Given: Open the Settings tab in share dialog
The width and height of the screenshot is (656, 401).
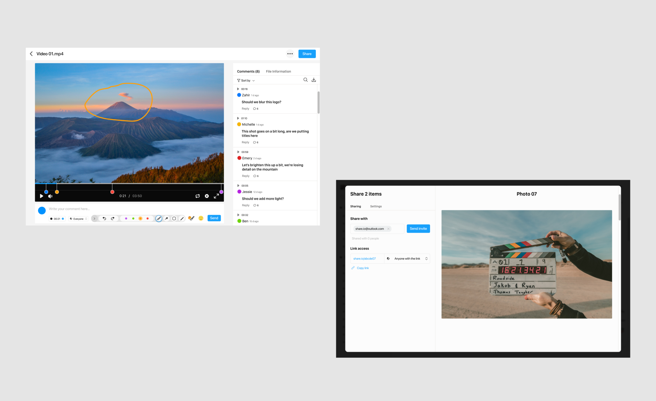Looking at the screenshot, I should point(376,206).
